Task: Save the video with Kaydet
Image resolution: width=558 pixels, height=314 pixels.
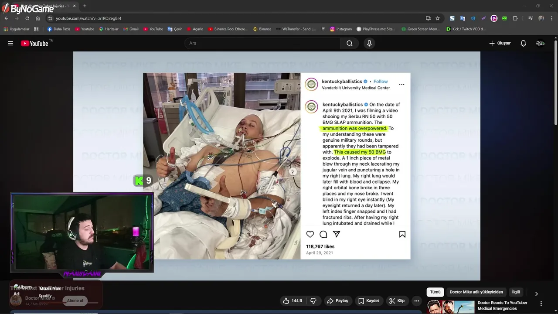Action: [368, 301]
